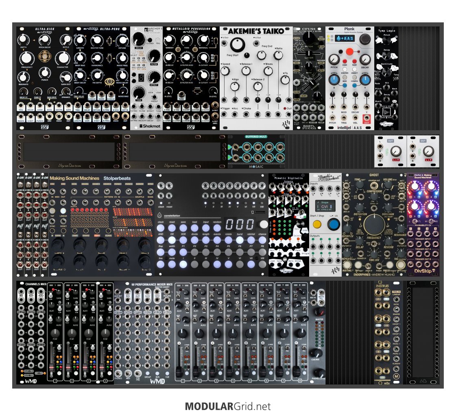
Task: Select the BUFFERED MULT Mosaic module
Action: 256,151
